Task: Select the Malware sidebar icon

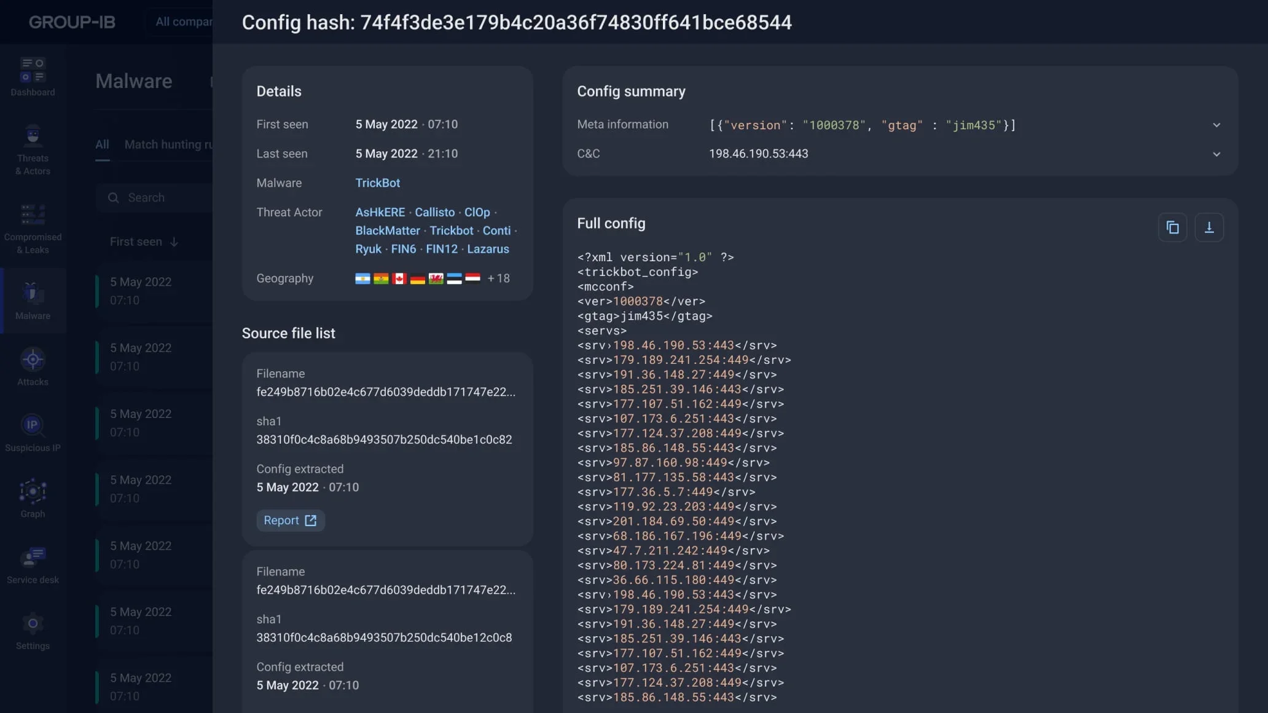Action: pos(32,299)
